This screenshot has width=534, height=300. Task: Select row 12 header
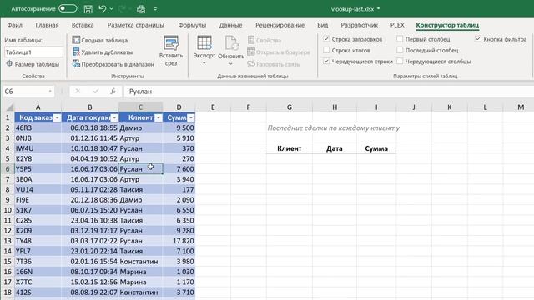[8, 231]
